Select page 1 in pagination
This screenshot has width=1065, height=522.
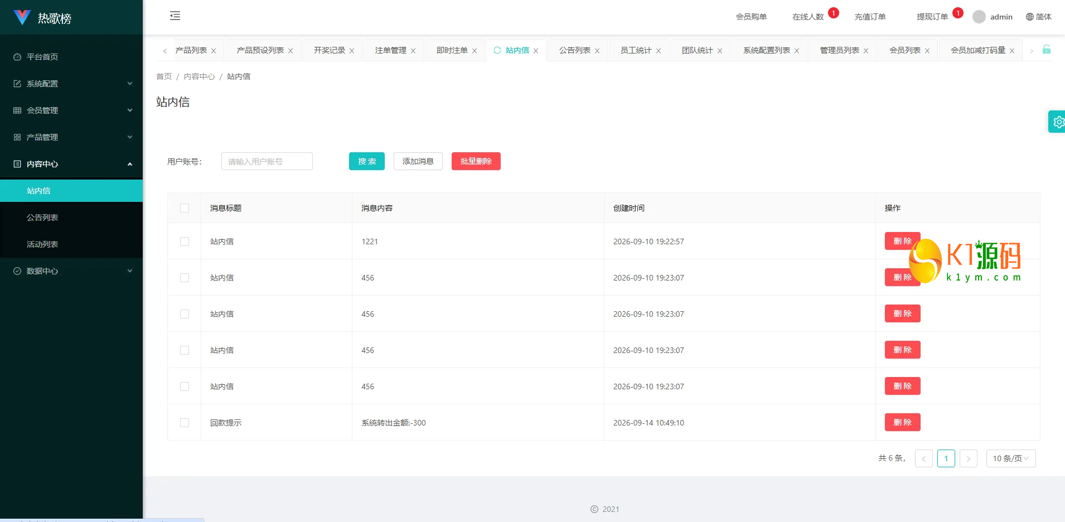point(946,458)
